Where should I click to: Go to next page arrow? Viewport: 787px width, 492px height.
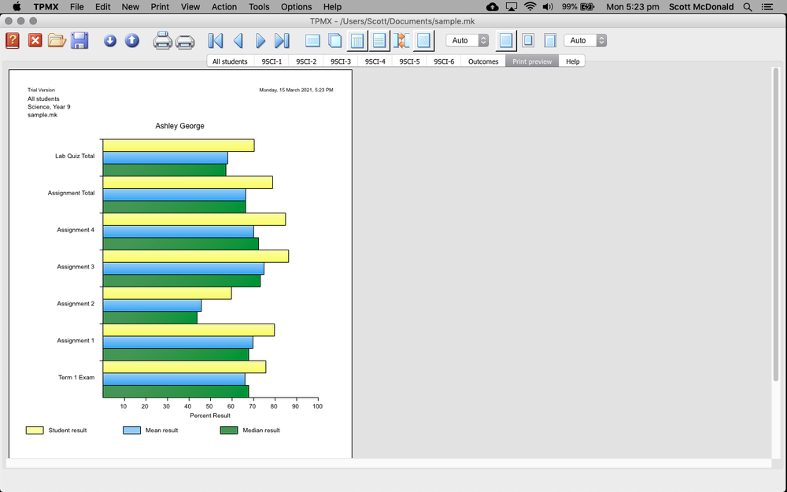pos(260,41)
